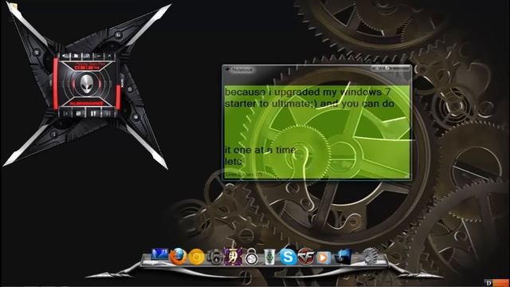This screenshot has width=510, height=287.
Task: Stop playback in the Alienware player
Action: [78, 113]
